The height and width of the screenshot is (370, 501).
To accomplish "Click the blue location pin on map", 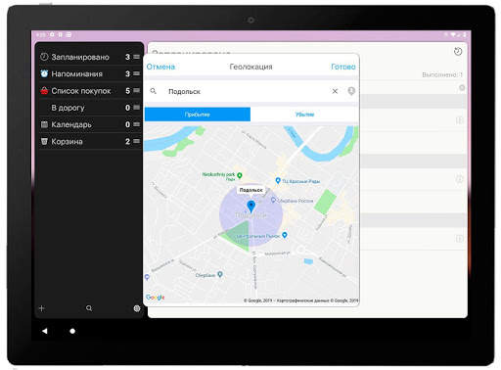I will 250,207.
